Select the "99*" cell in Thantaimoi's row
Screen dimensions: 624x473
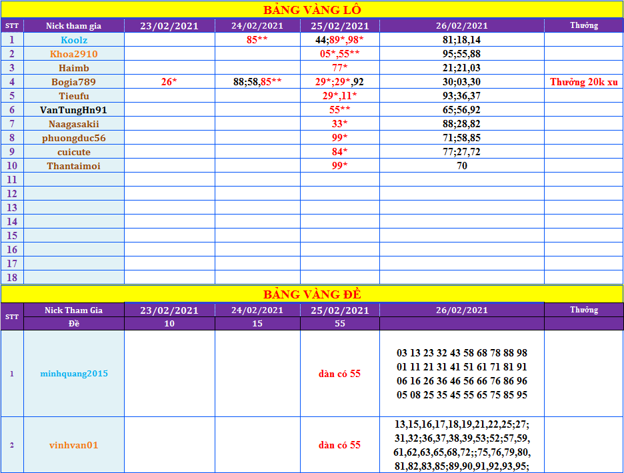(x=340, y=165)
